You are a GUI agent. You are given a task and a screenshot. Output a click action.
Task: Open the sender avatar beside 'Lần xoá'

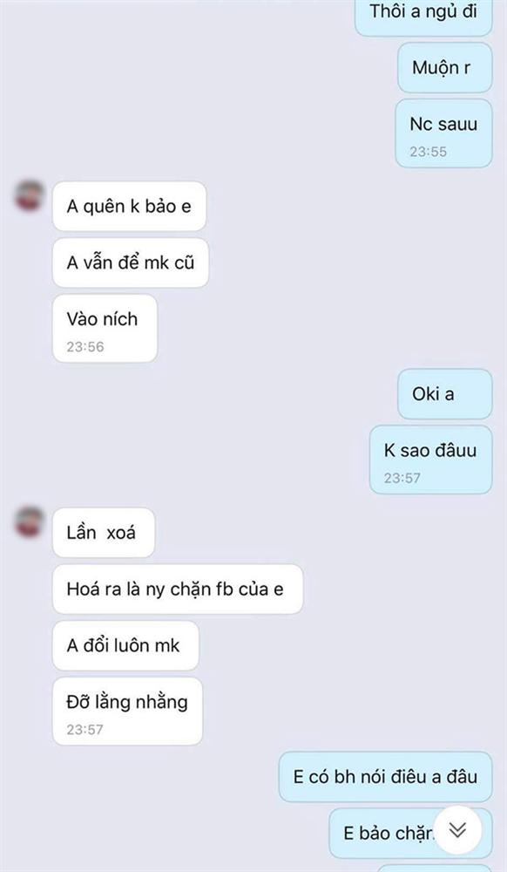pyautogui.click(x=30, y=521)
